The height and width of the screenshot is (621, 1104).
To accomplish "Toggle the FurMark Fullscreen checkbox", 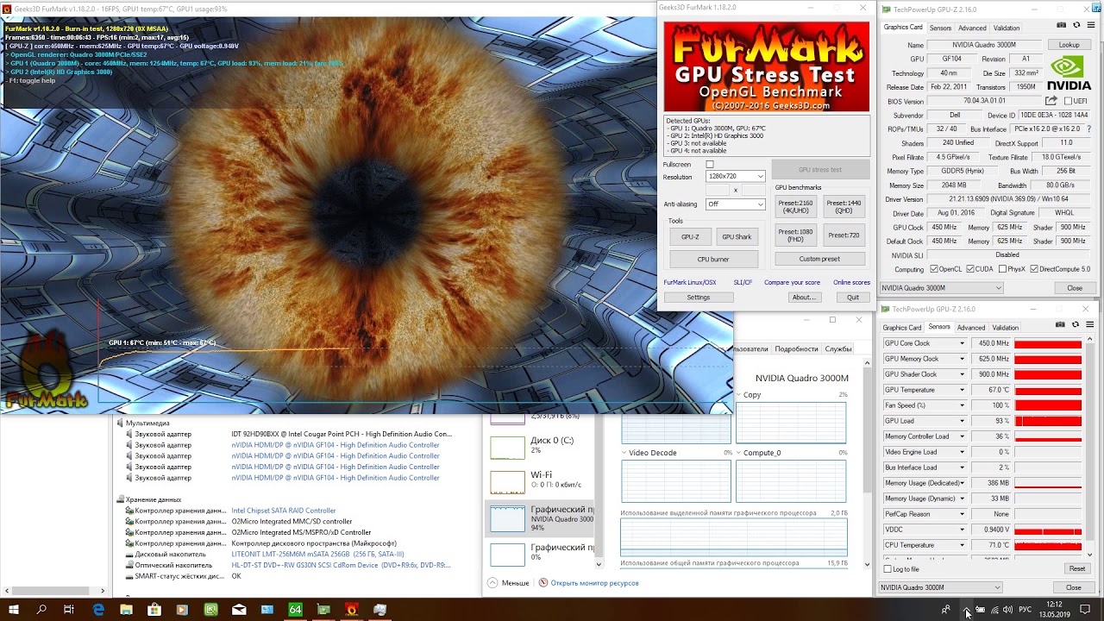I will pyautogui.click(x=710, y=164).
